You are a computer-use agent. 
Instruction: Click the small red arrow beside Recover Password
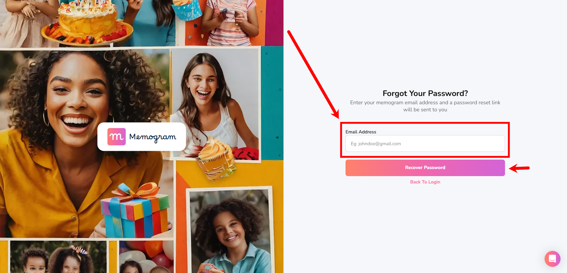(x=519, y=168)
